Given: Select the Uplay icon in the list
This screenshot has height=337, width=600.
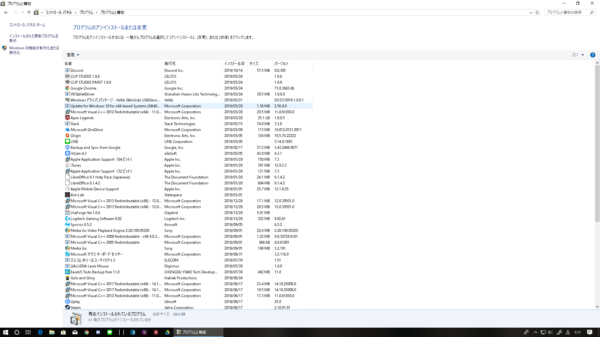Looking at the screenshot, I should click(x=67, y=302).
